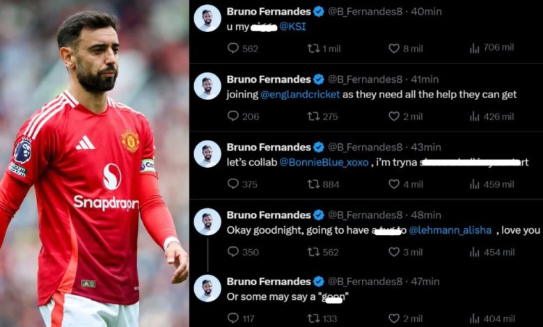The width and height of the screenshot is (543, 327).
Task: Click the profile avatar on the first tweet
Action: point(207,18)
